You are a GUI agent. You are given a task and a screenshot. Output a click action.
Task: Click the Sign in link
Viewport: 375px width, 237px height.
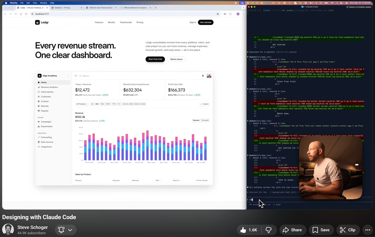(193, 22)
